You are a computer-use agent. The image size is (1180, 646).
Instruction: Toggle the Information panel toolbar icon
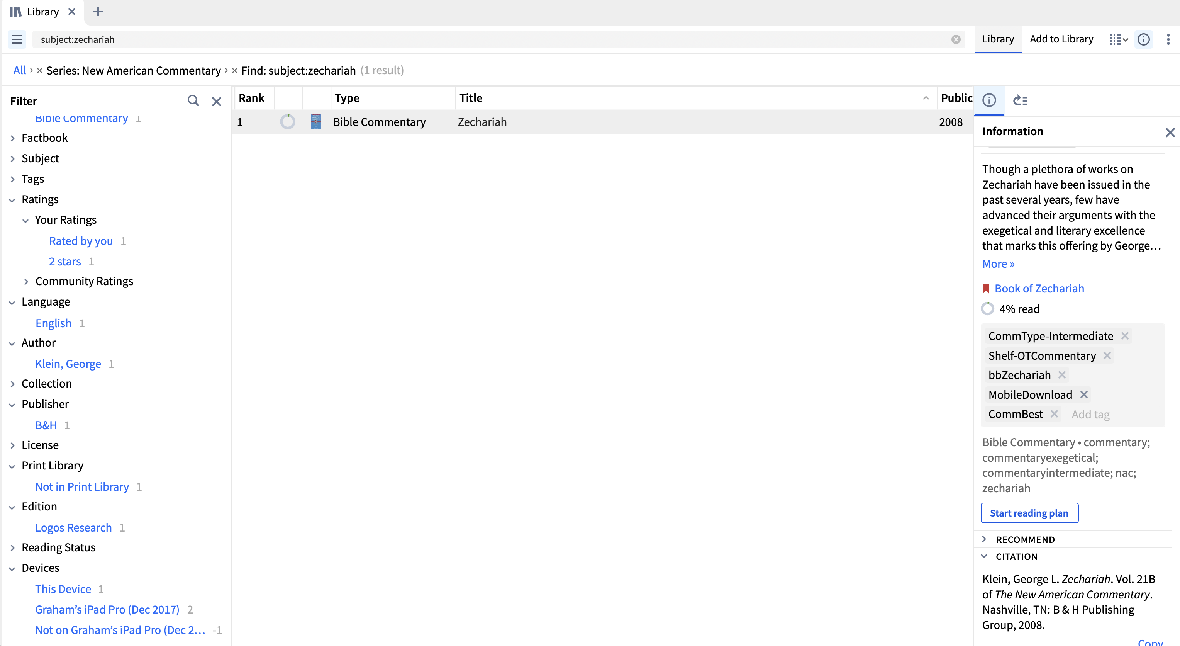tap(1143, 39)
